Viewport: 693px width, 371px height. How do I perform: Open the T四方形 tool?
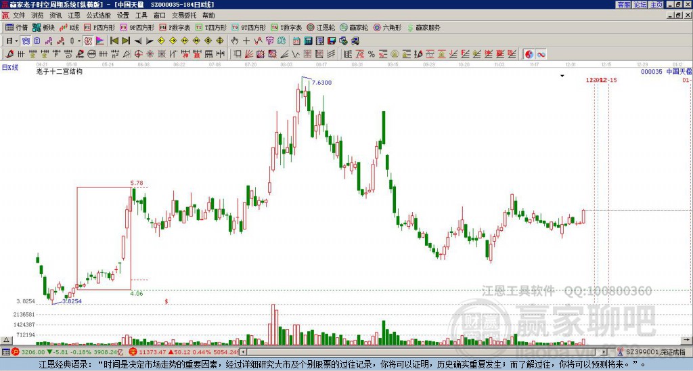(211, 27)
